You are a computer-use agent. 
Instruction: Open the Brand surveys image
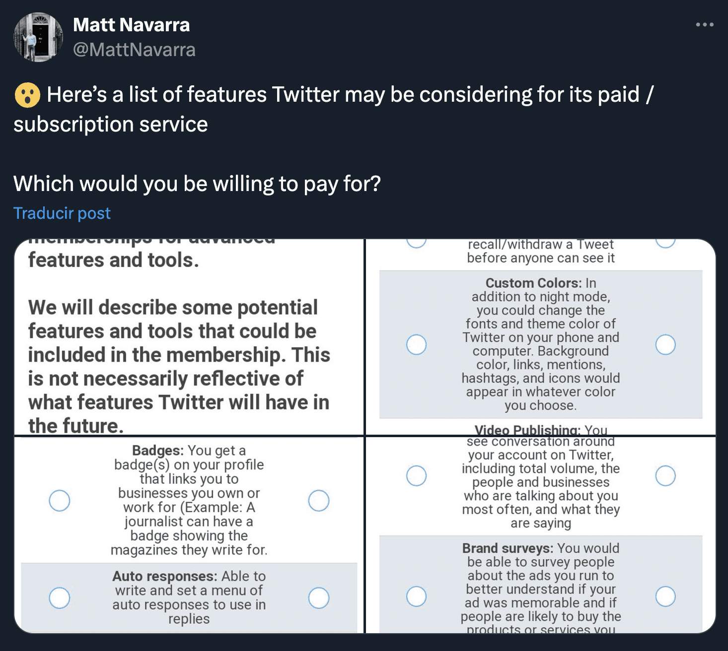pos(541,535)
